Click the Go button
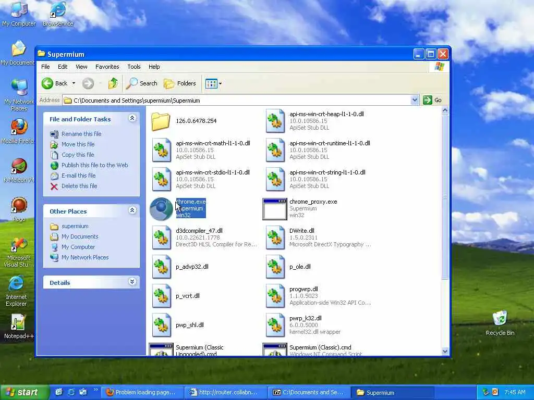 pyautogui.click(x=432, y=100)
